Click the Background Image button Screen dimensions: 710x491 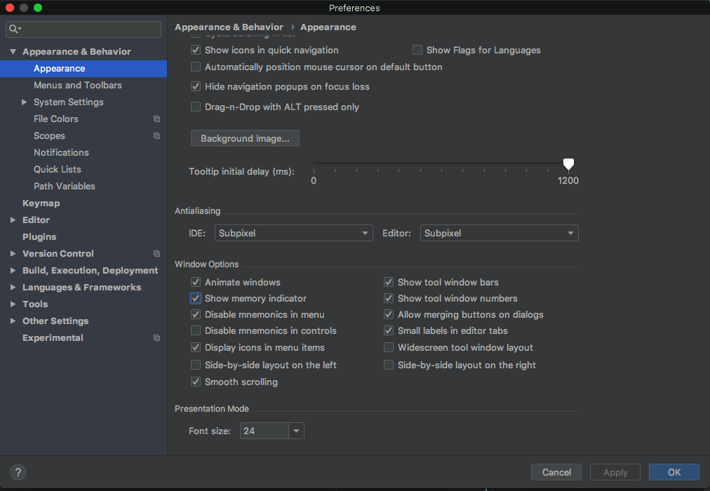point(244,138)
